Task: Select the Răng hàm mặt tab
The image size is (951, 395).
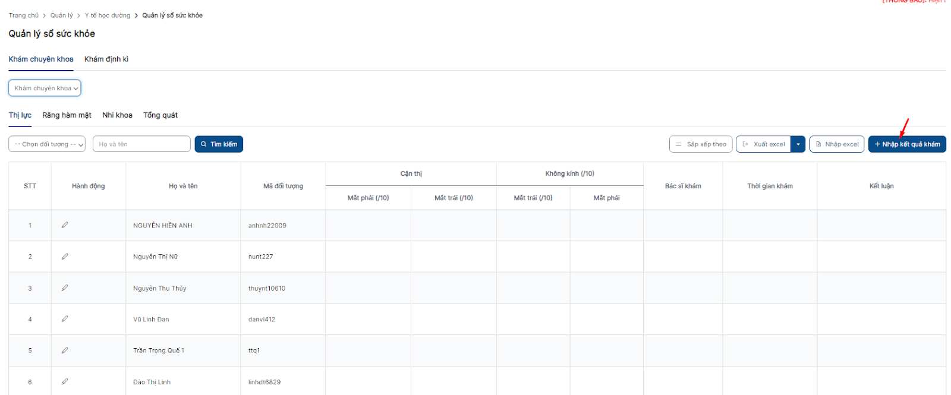Action: 67,115
